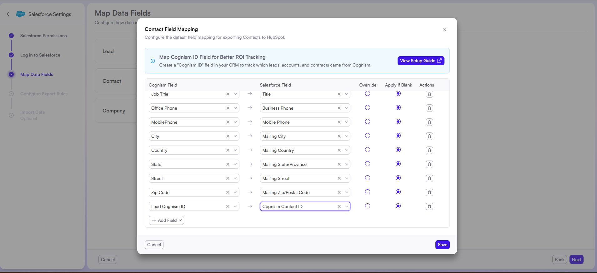Open Configure Export Rules step

click(44, 94)
